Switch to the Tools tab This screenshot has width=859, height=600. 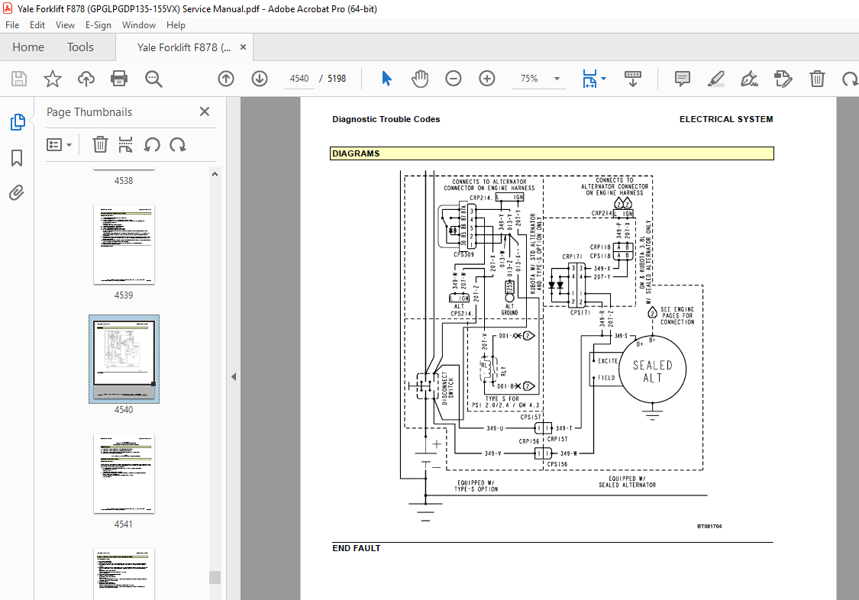(80, 47)
